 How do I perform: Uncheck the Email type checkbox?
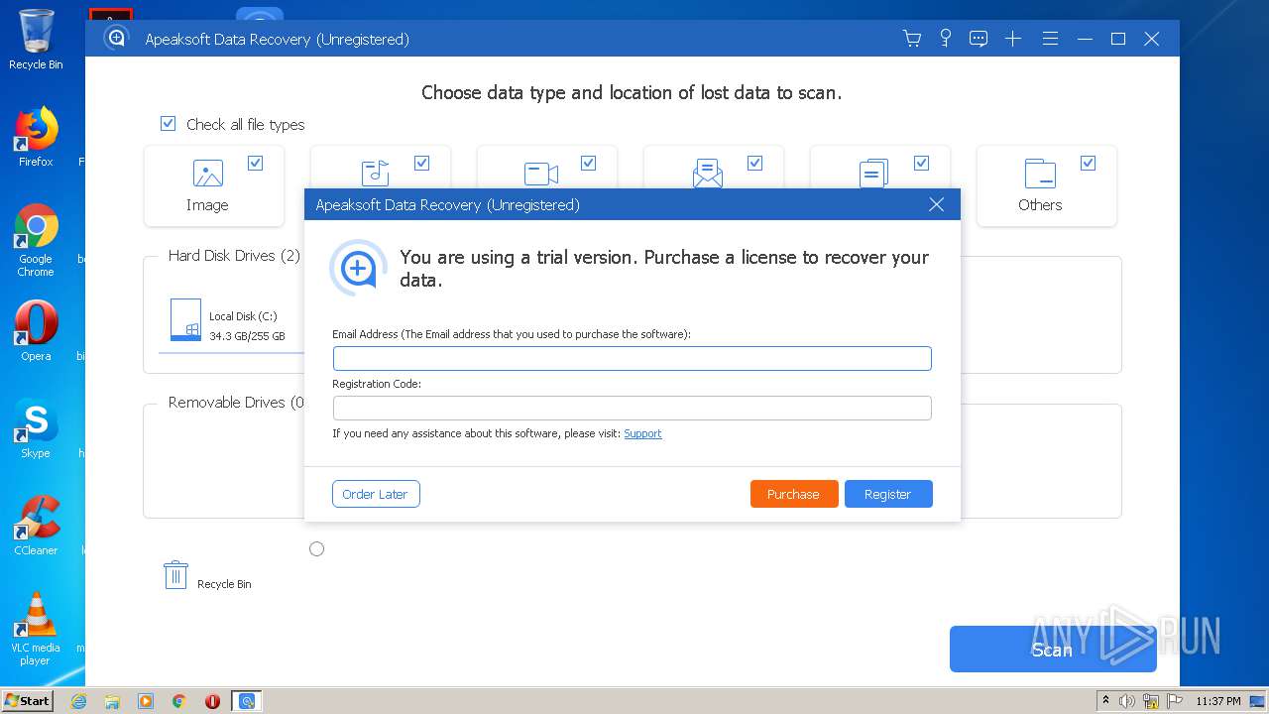pos(754,163)
